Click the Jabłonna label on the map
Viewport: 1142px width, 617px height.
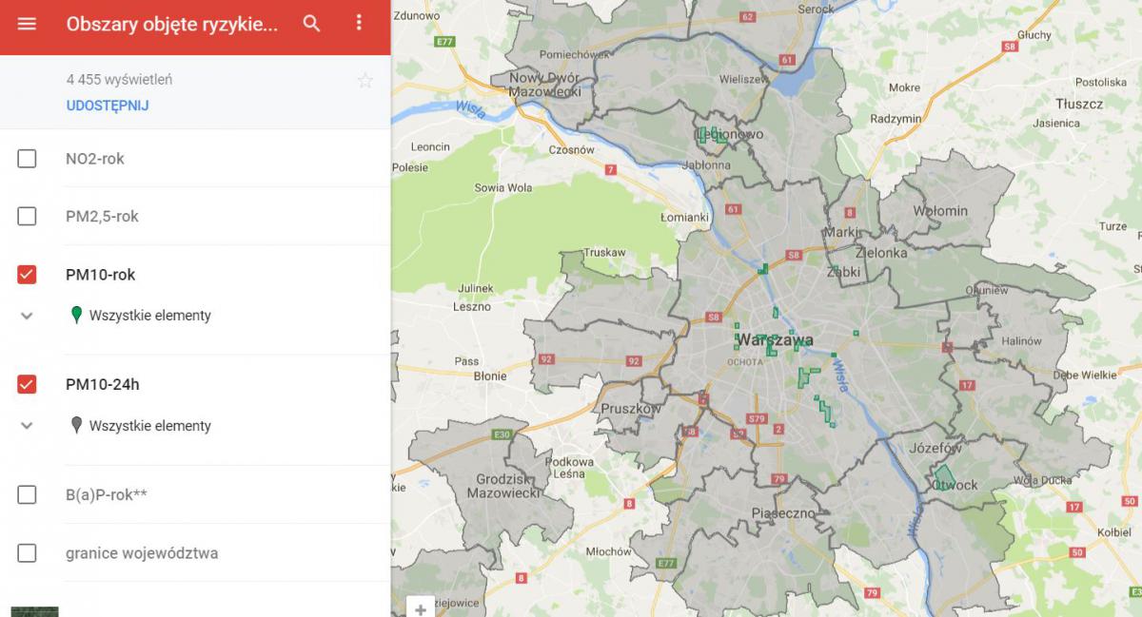click(705, 164)
